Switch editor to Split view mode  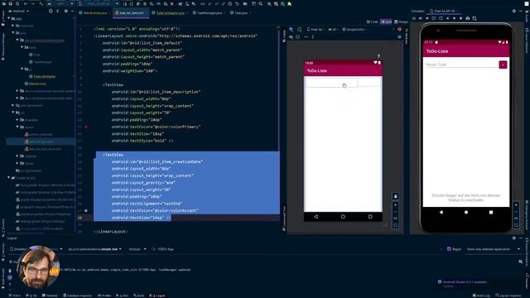point(386,22)
